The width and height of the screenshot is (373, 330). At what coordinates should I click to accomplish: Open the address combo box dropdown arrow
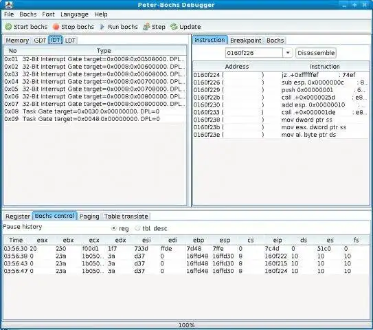(x=288, y=53)
